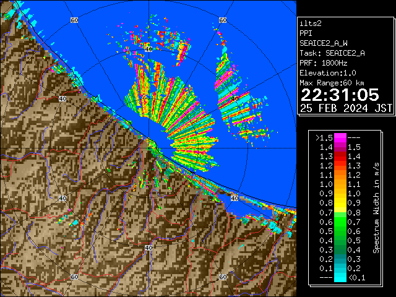Pick the bright cyan <0.1 legend swatch
This screenshot has height=297, width=396.
(340, 277)
